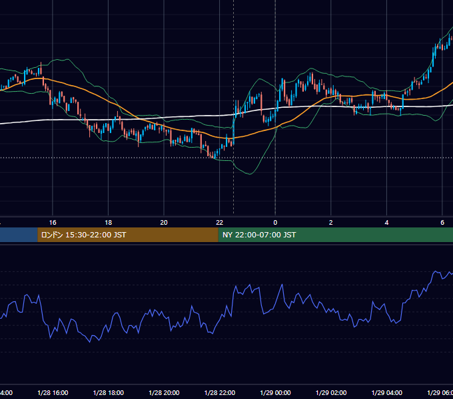Click the 6 hour label on chart axis
Screen dimensions: 453x399
(442, 223)
